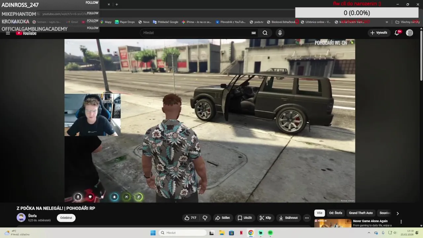Open the Všechny záložky bookmarks folder
Screen dimensions: 423x238
(407, 22)
